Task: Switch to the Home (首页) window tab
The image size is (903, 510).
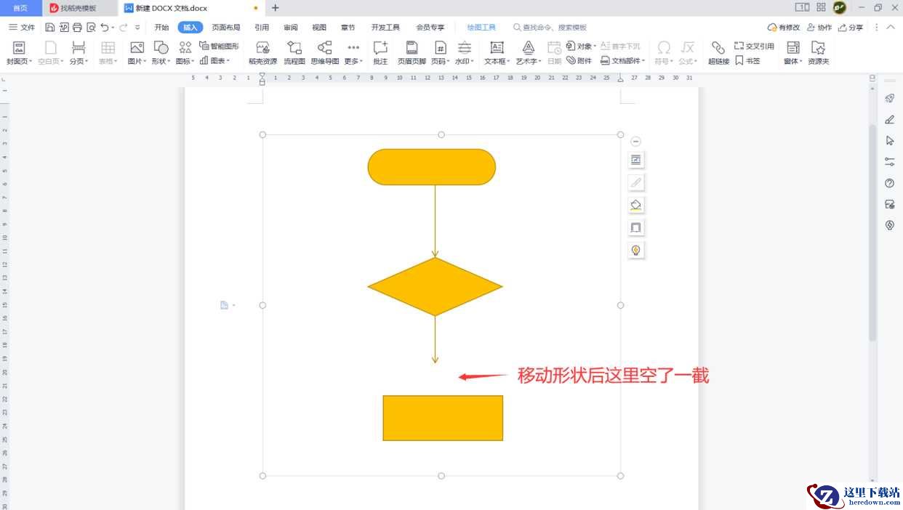Action: tap(20, 8)
